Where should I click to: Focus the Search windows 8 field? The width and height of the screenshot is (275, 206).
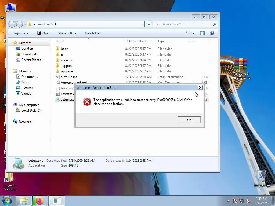[x=183, y=24]
